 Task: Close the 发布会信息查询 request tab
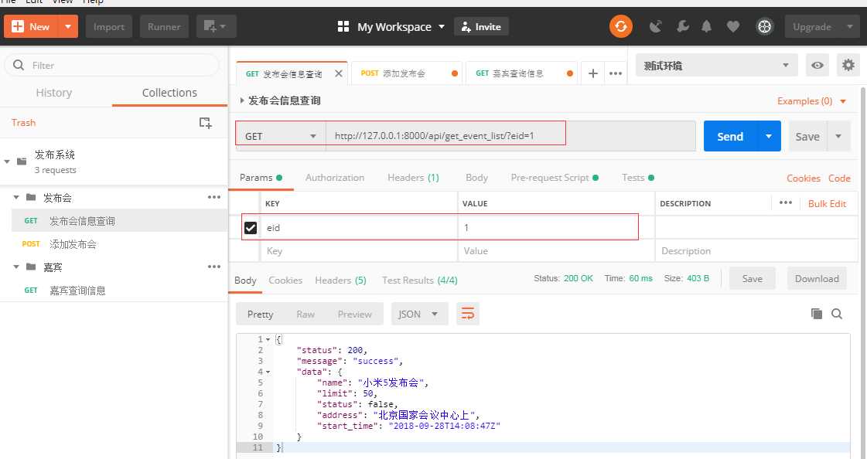point(339,73)
